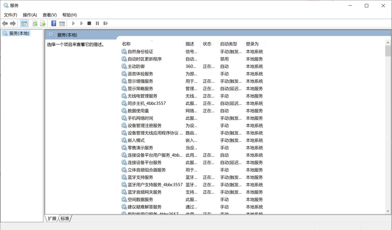The height and width of the screenshot is (230, 392).
Task: Click the Refresh toolbar icon
Action: [x=35, y=23]
